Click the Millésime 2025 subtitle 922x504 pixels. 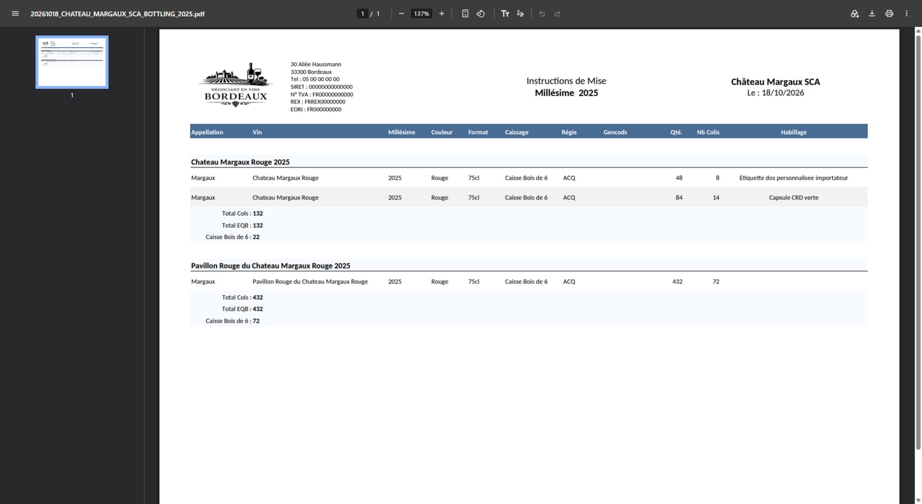click(566, 93)
